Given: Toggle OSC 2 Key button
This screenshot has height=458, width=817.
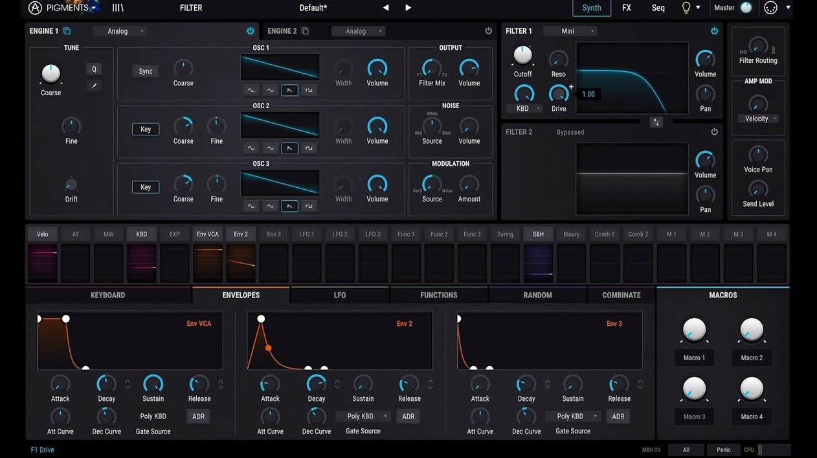Looking at the screenshot, I should click(146, 130).
